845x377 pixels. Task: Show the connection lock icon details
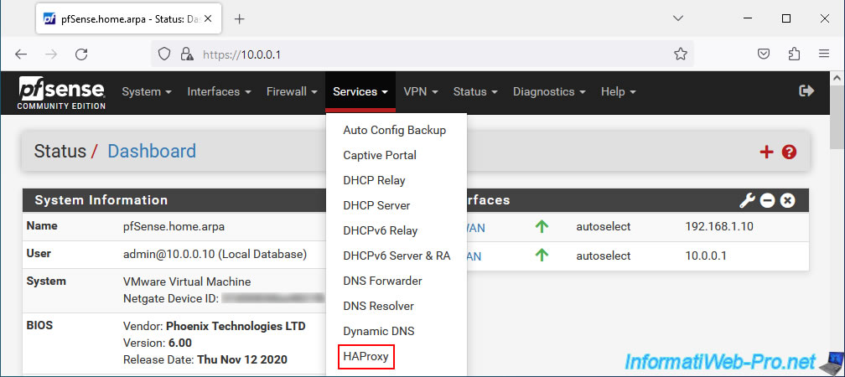pos(187,54)
